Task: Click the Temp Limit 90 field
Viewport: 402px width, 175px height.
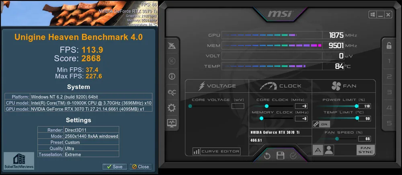Action: 365,119
